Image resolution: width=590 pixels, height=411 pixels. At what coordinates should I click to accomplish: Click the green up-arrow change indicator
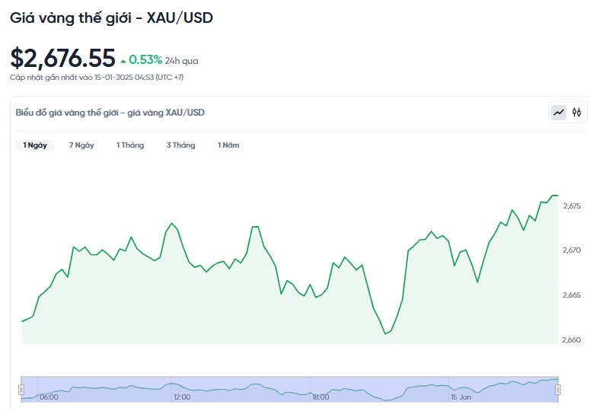123,60
